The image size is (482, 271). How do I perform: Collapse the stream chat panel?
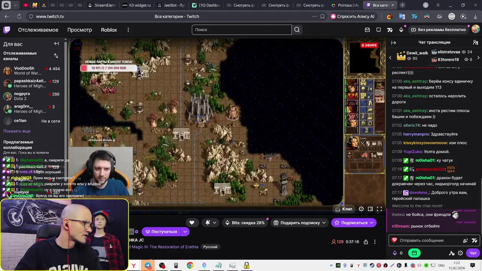click(x=394, y=43)
